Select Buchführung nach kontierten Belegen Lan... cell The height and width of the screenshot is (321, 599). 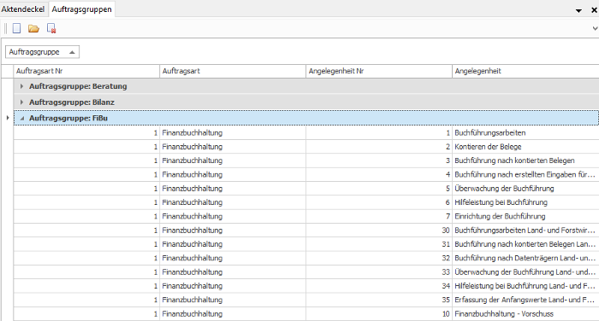525,244
